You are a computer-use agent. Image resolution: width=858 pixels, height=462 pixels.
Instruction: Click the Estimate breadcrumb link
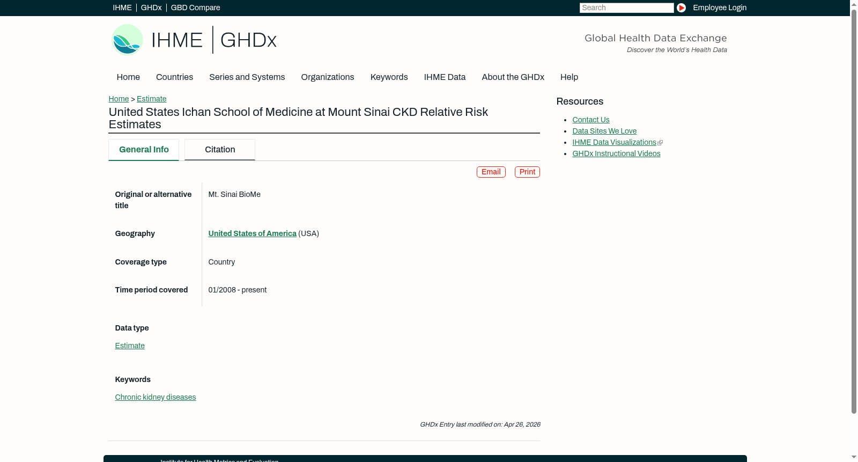pos(152,99)
